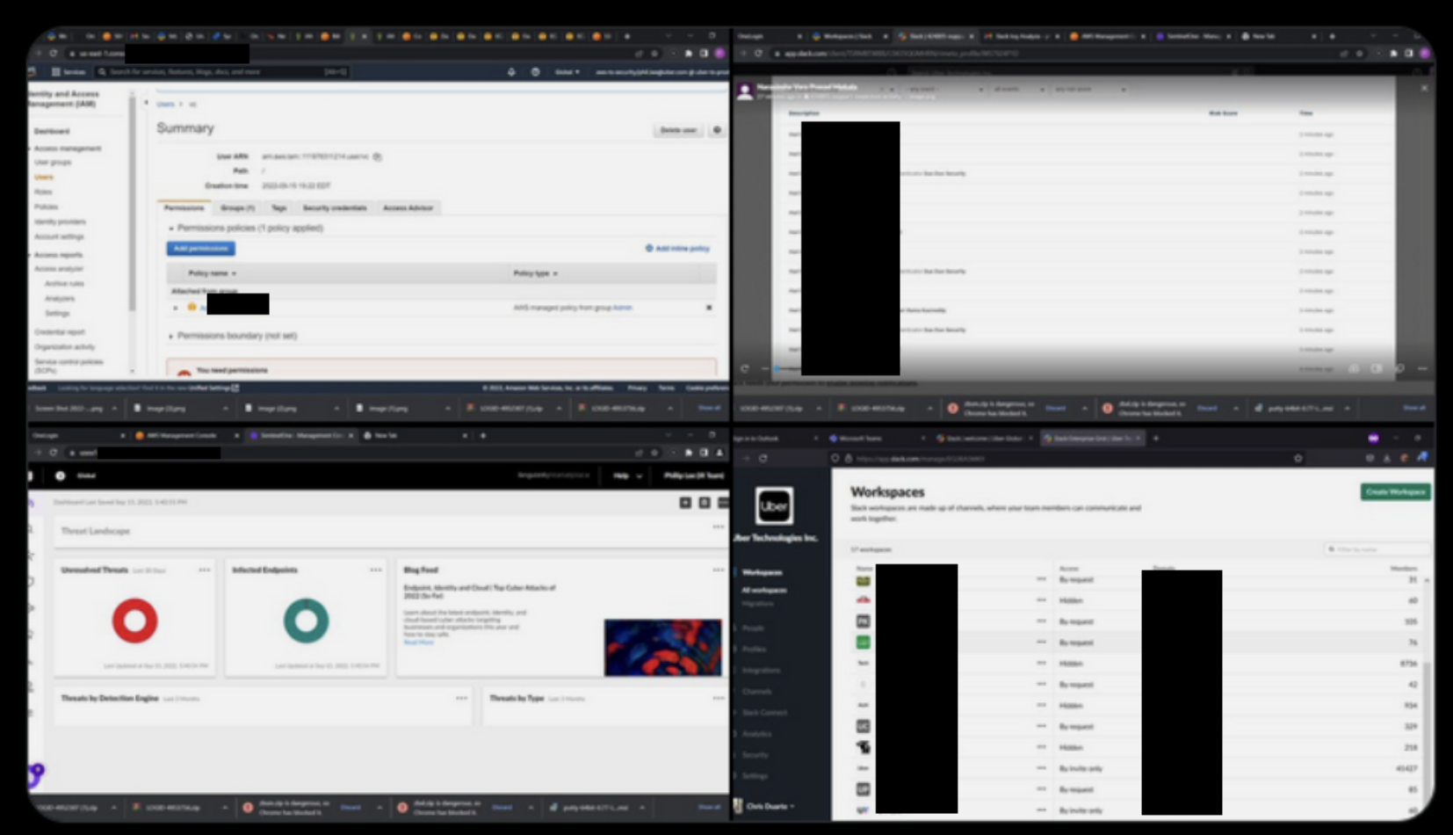Sort by the Policy name column dropdown
The image size is (1453, 835).
click(212, 273)
